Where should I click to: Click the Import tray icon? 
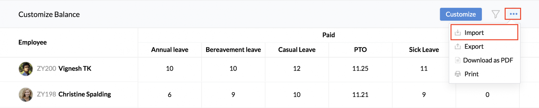tap(458, 33)
